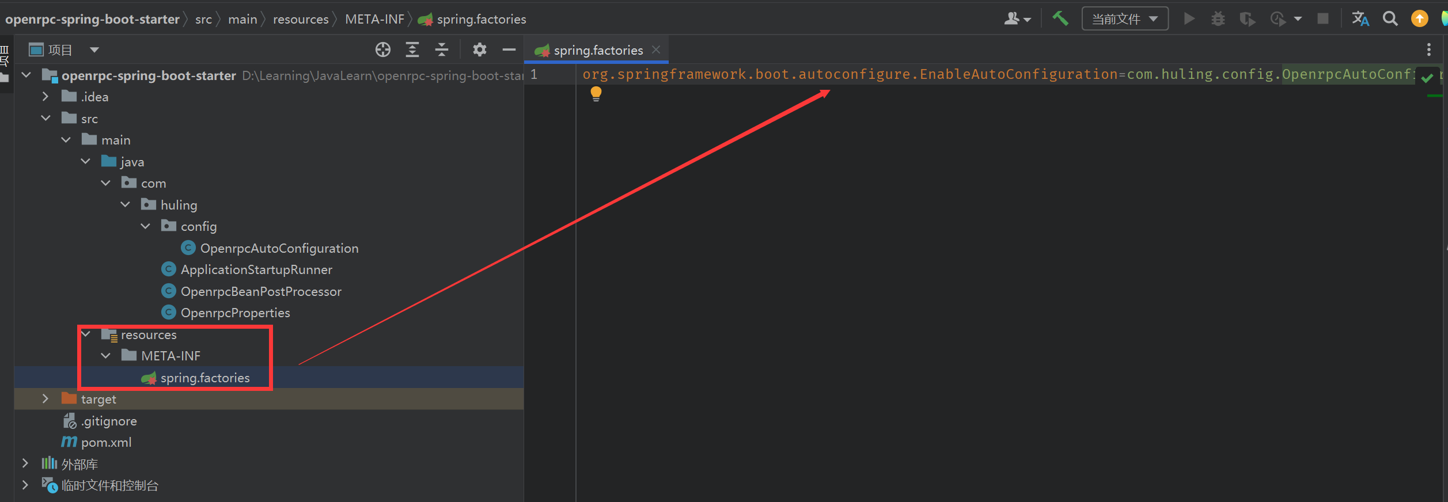Open Search Everywhere magnifier icon
1448x502 pixels.
pos(1390,18)
